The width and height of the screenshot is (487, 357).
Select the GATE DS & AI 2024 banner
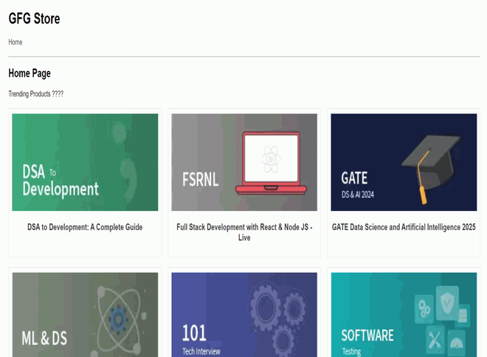click(404, 162)
